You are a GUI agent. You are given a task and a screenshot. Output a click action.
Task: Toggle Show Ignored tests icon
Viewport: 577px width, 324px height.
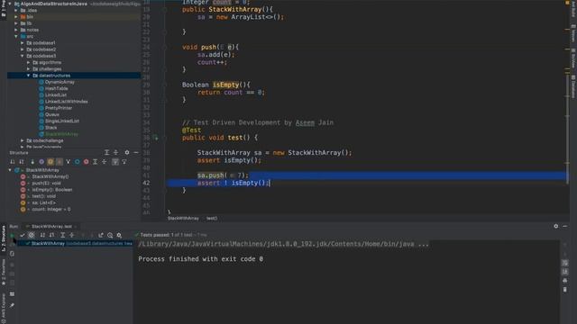[x=32, y=235]
